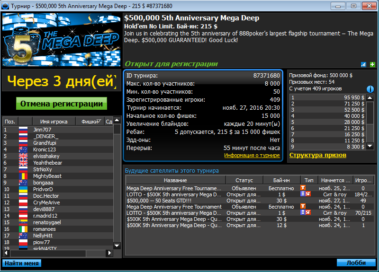Select player row piow77
Viewport: 379px width, 272px height.
pos(58,242)
